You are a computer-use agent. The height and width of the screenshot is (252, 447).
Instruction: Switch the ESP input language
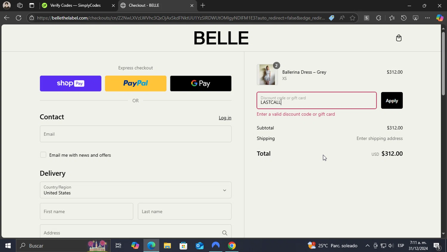[401, 245]
